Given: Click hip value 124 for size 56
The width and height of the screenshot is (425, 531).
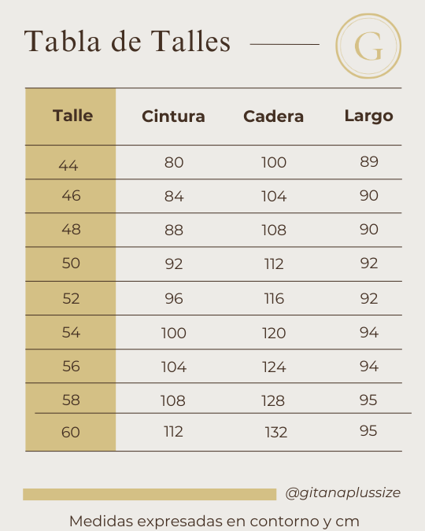Looking at the screenshot, I should point(274,367).
